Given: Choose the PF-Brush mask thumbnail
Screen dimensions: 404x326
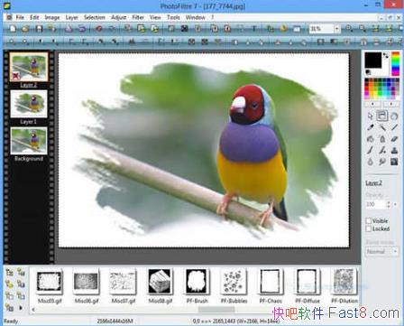Looking at the screenshot, I should [197, 282].
